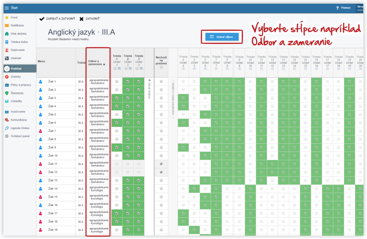Click the Trieda 4 Učiteľ 4 column header

[183, 63]
